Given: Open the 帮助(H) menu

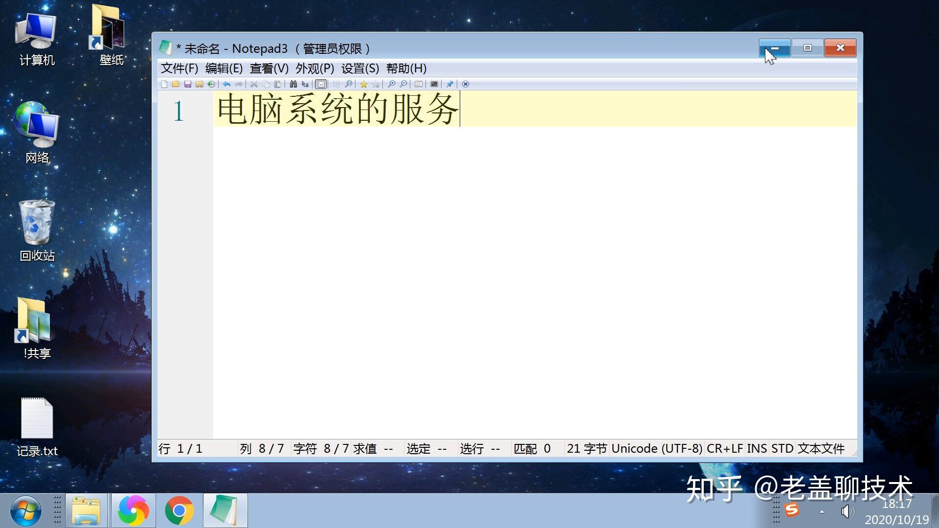Looking at the screenshot, I should pyautogui.click(x=406, y=68).
